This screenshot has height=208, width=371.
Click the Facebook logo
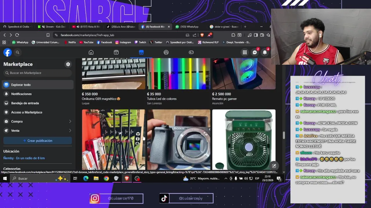[x=8, y=52]
